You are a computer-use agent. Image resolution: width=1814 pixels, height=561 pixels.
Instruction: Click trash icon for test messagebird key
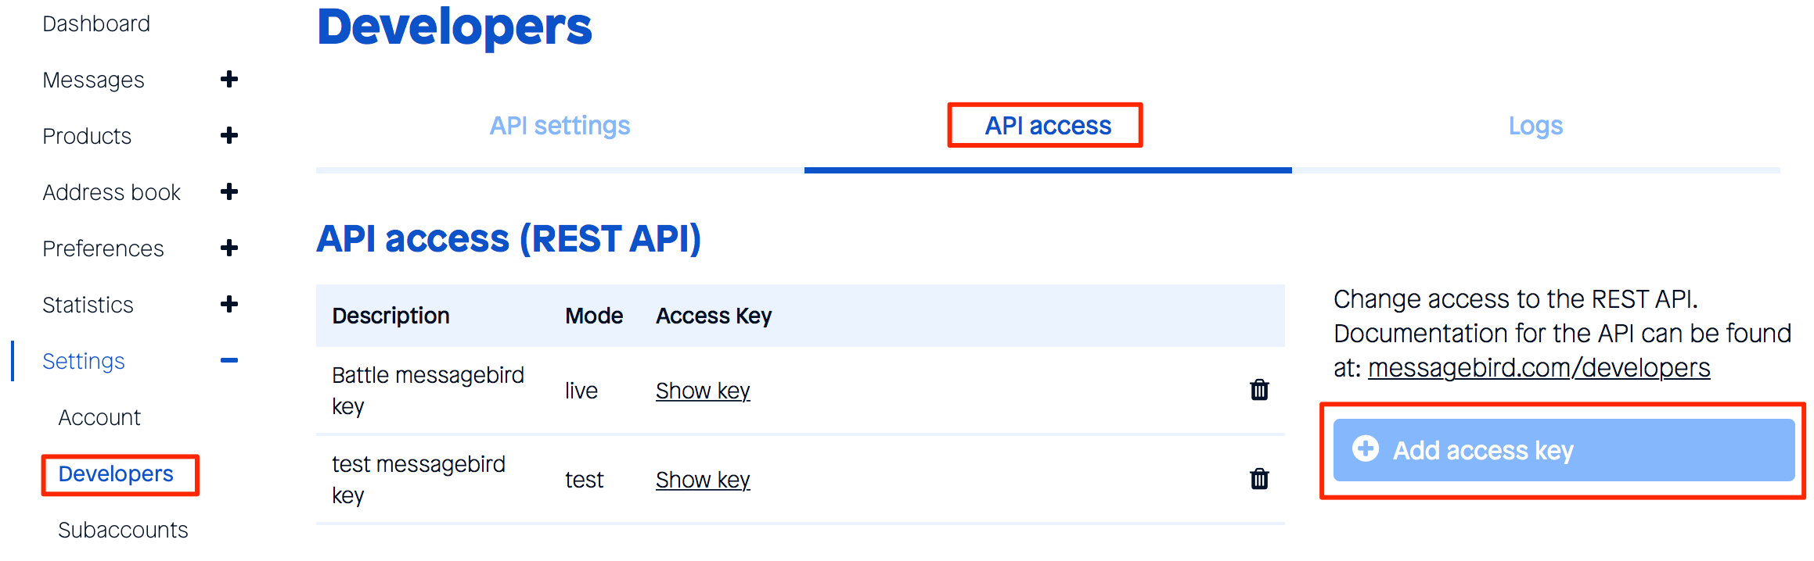[x=1259, y=478]
